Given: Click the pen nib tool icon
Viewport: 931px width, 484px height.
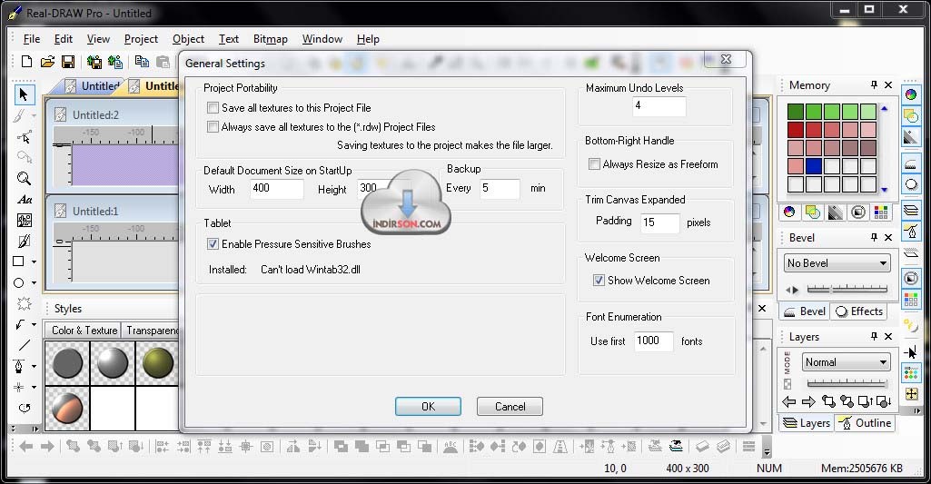Looking at the screenshot, I should point(19,366).
